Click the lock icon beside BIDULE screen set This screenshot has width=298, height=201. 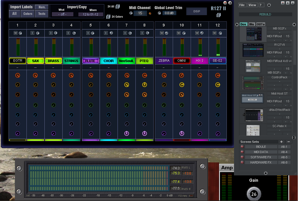click(242, 147)
